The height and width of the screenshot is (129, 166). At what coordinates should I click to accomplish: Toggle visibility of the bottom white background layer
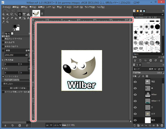click(136, 120)
